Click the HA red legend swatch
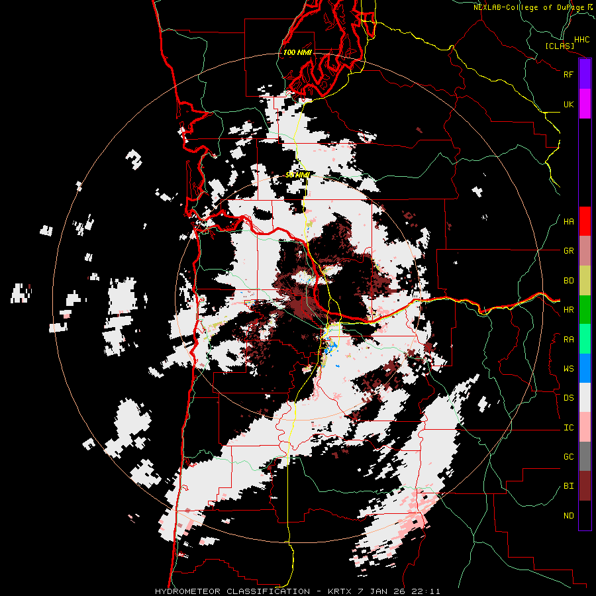 click(x=585, y=221)
